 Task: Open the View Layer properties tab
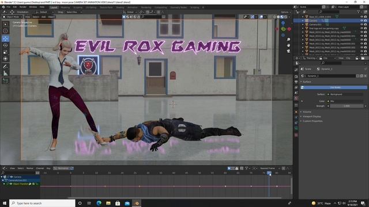pos(296,87)
